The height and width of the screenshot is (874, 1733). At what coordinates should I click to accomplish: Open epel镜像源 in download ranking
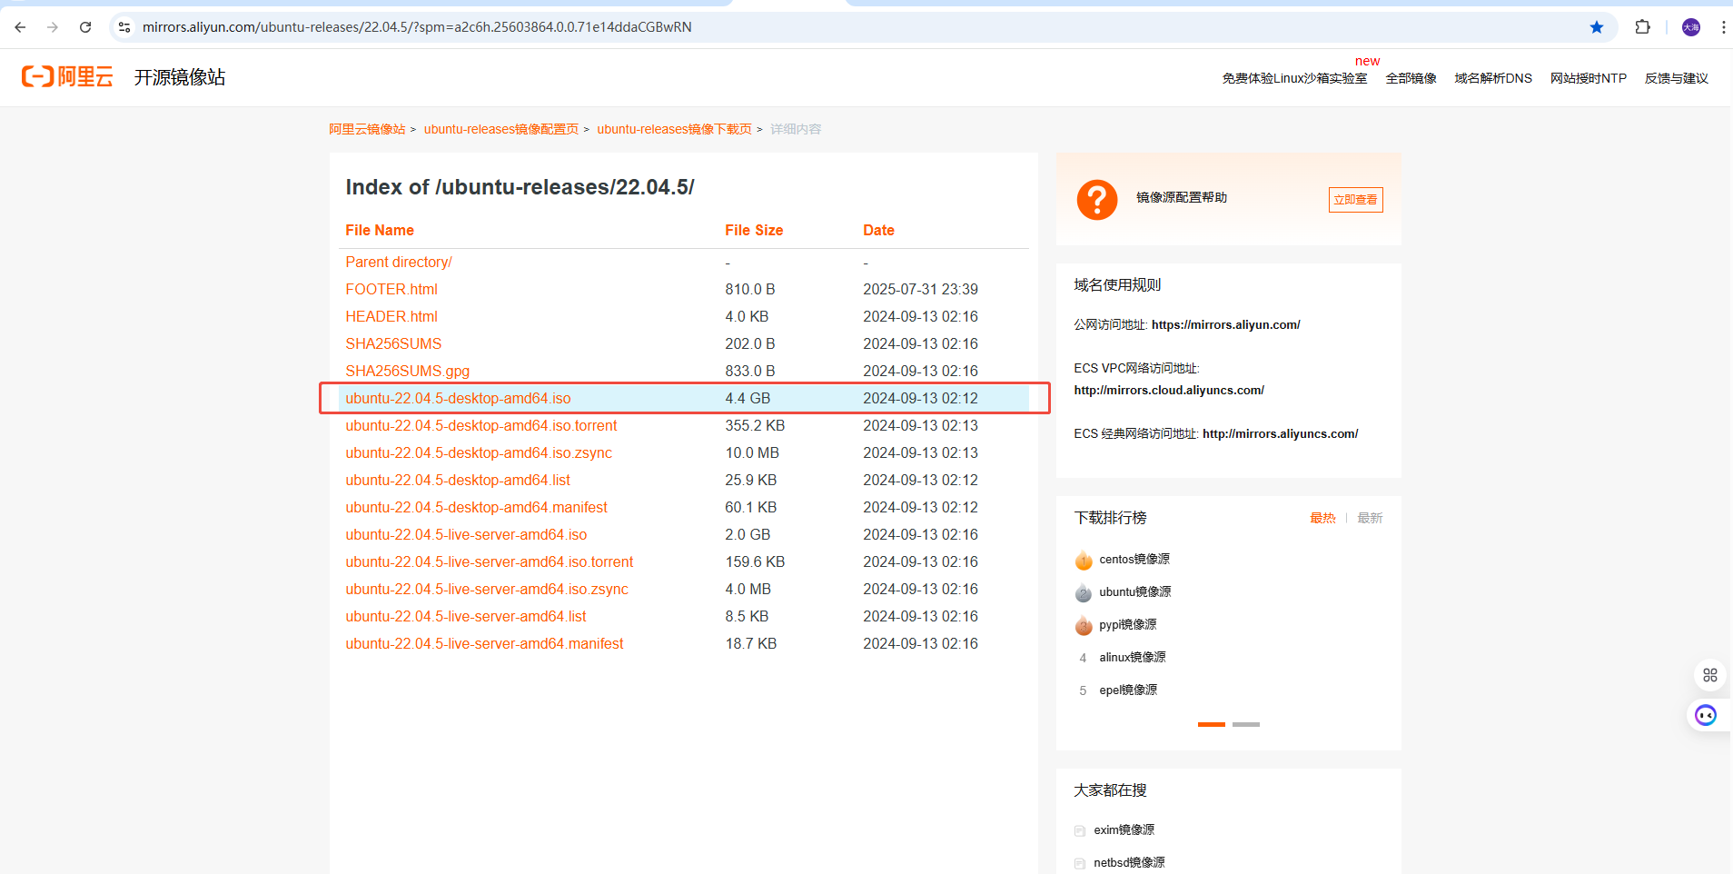click(1128, 690)
